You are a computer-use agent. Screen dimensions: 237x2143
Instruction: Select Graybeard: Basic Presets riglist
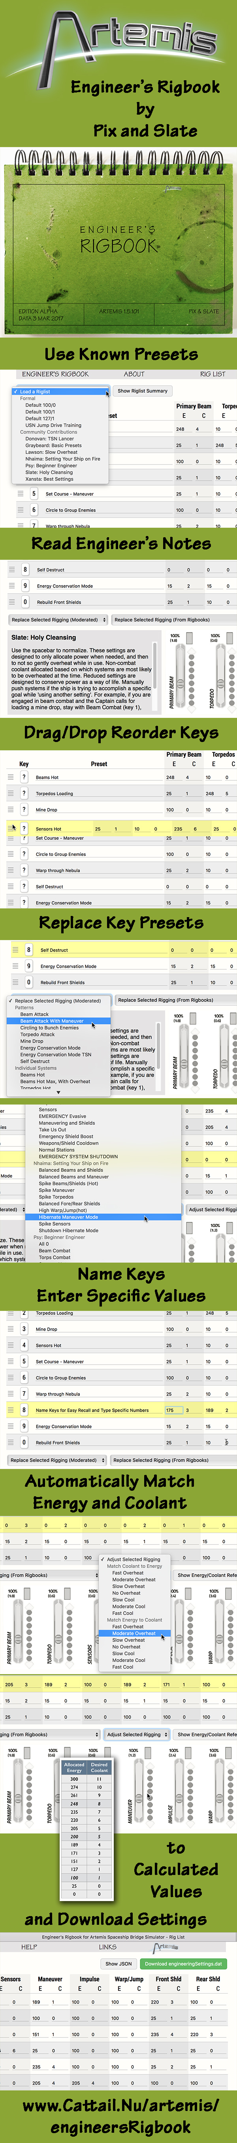53,445
